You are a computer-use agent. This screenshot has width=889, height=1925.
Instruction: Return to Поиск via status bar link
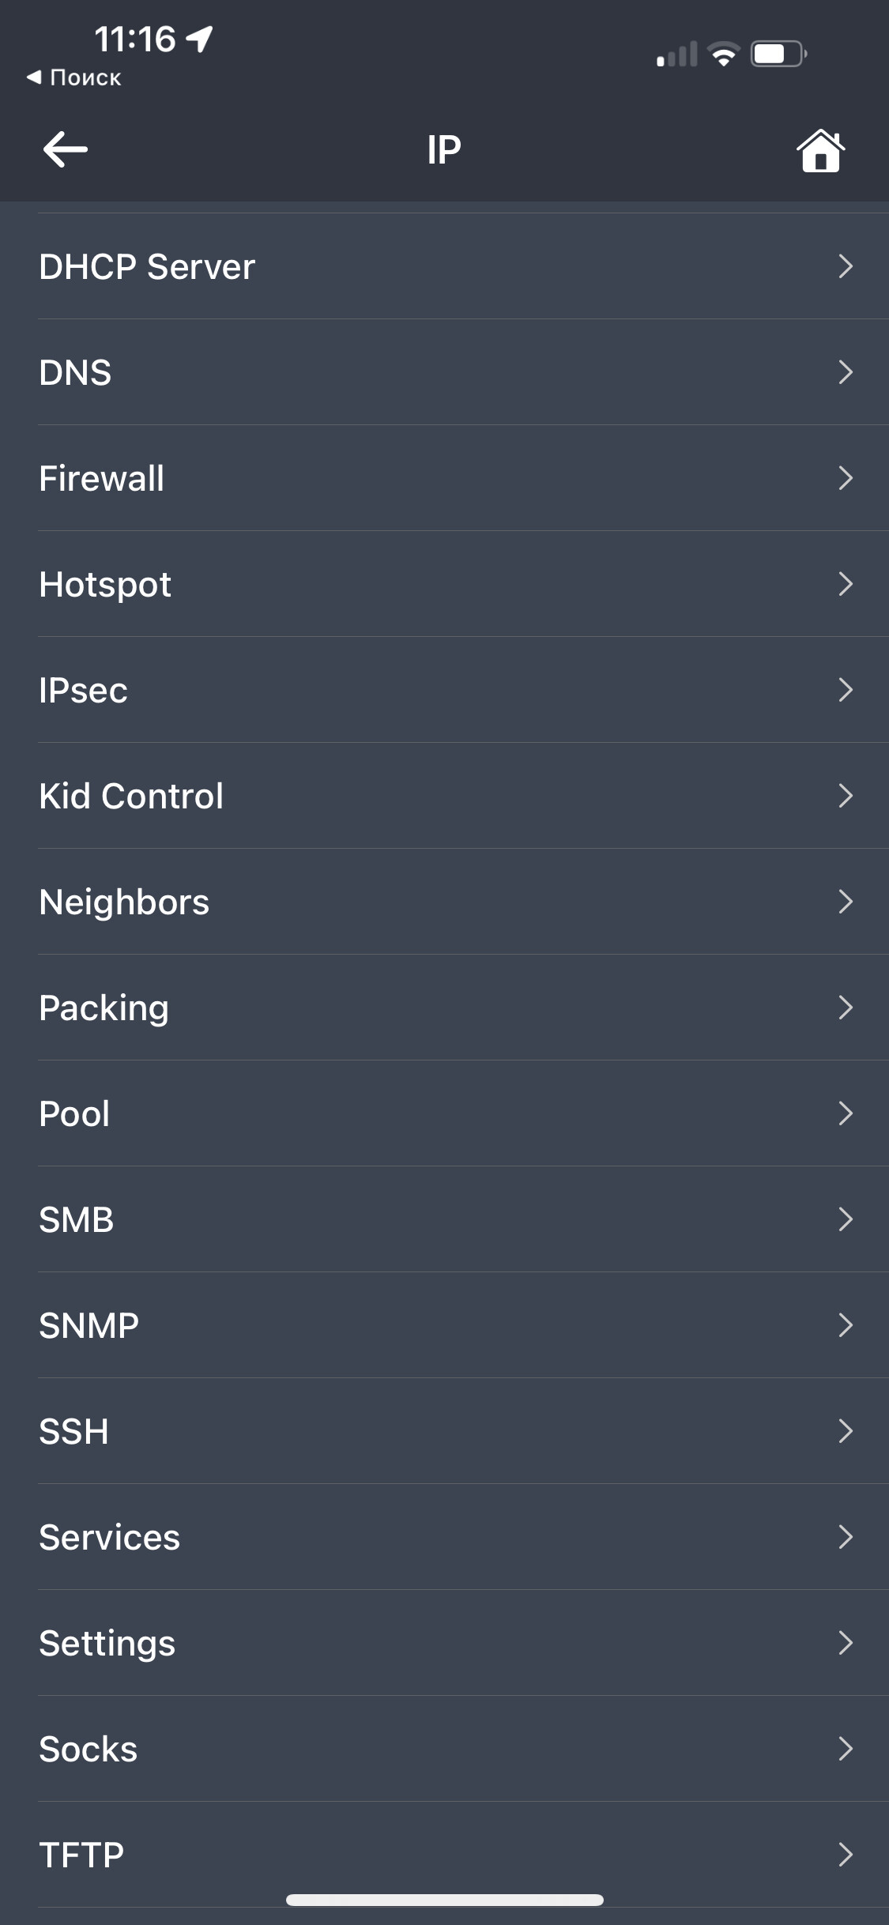click(x=73, y=77)
